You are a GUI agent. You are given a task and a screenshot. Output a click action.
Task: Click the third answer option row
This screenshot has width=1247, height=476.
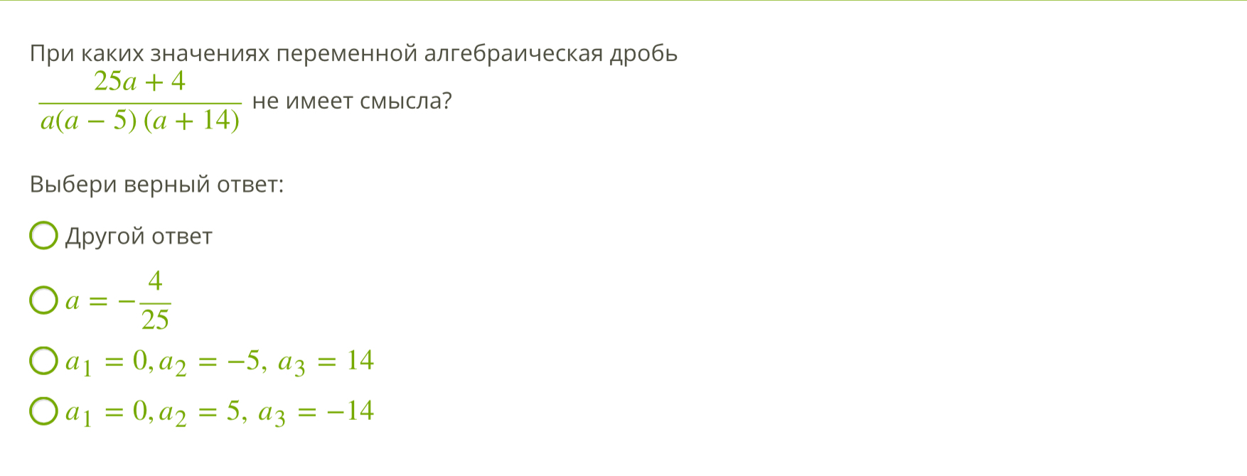(206, 361)
